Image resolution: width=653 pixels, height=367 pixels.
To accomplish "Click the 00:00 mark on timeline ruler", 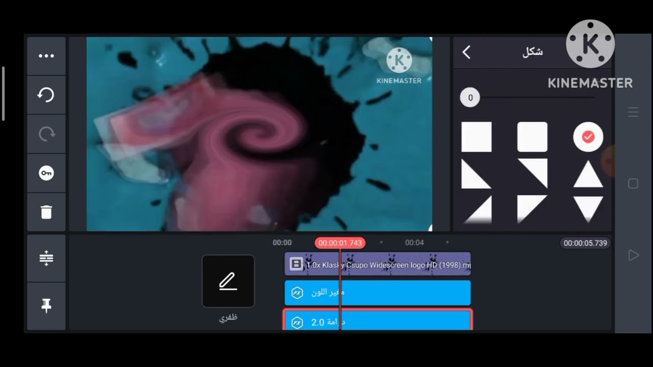I will pyautogui.click(x=282, y=243).
